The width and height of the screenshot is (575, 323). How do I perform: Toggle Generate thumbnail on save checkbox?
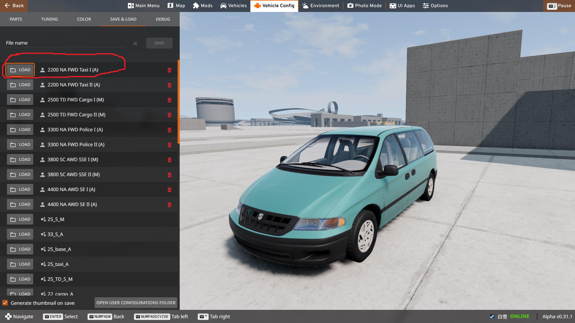(5, 303)
